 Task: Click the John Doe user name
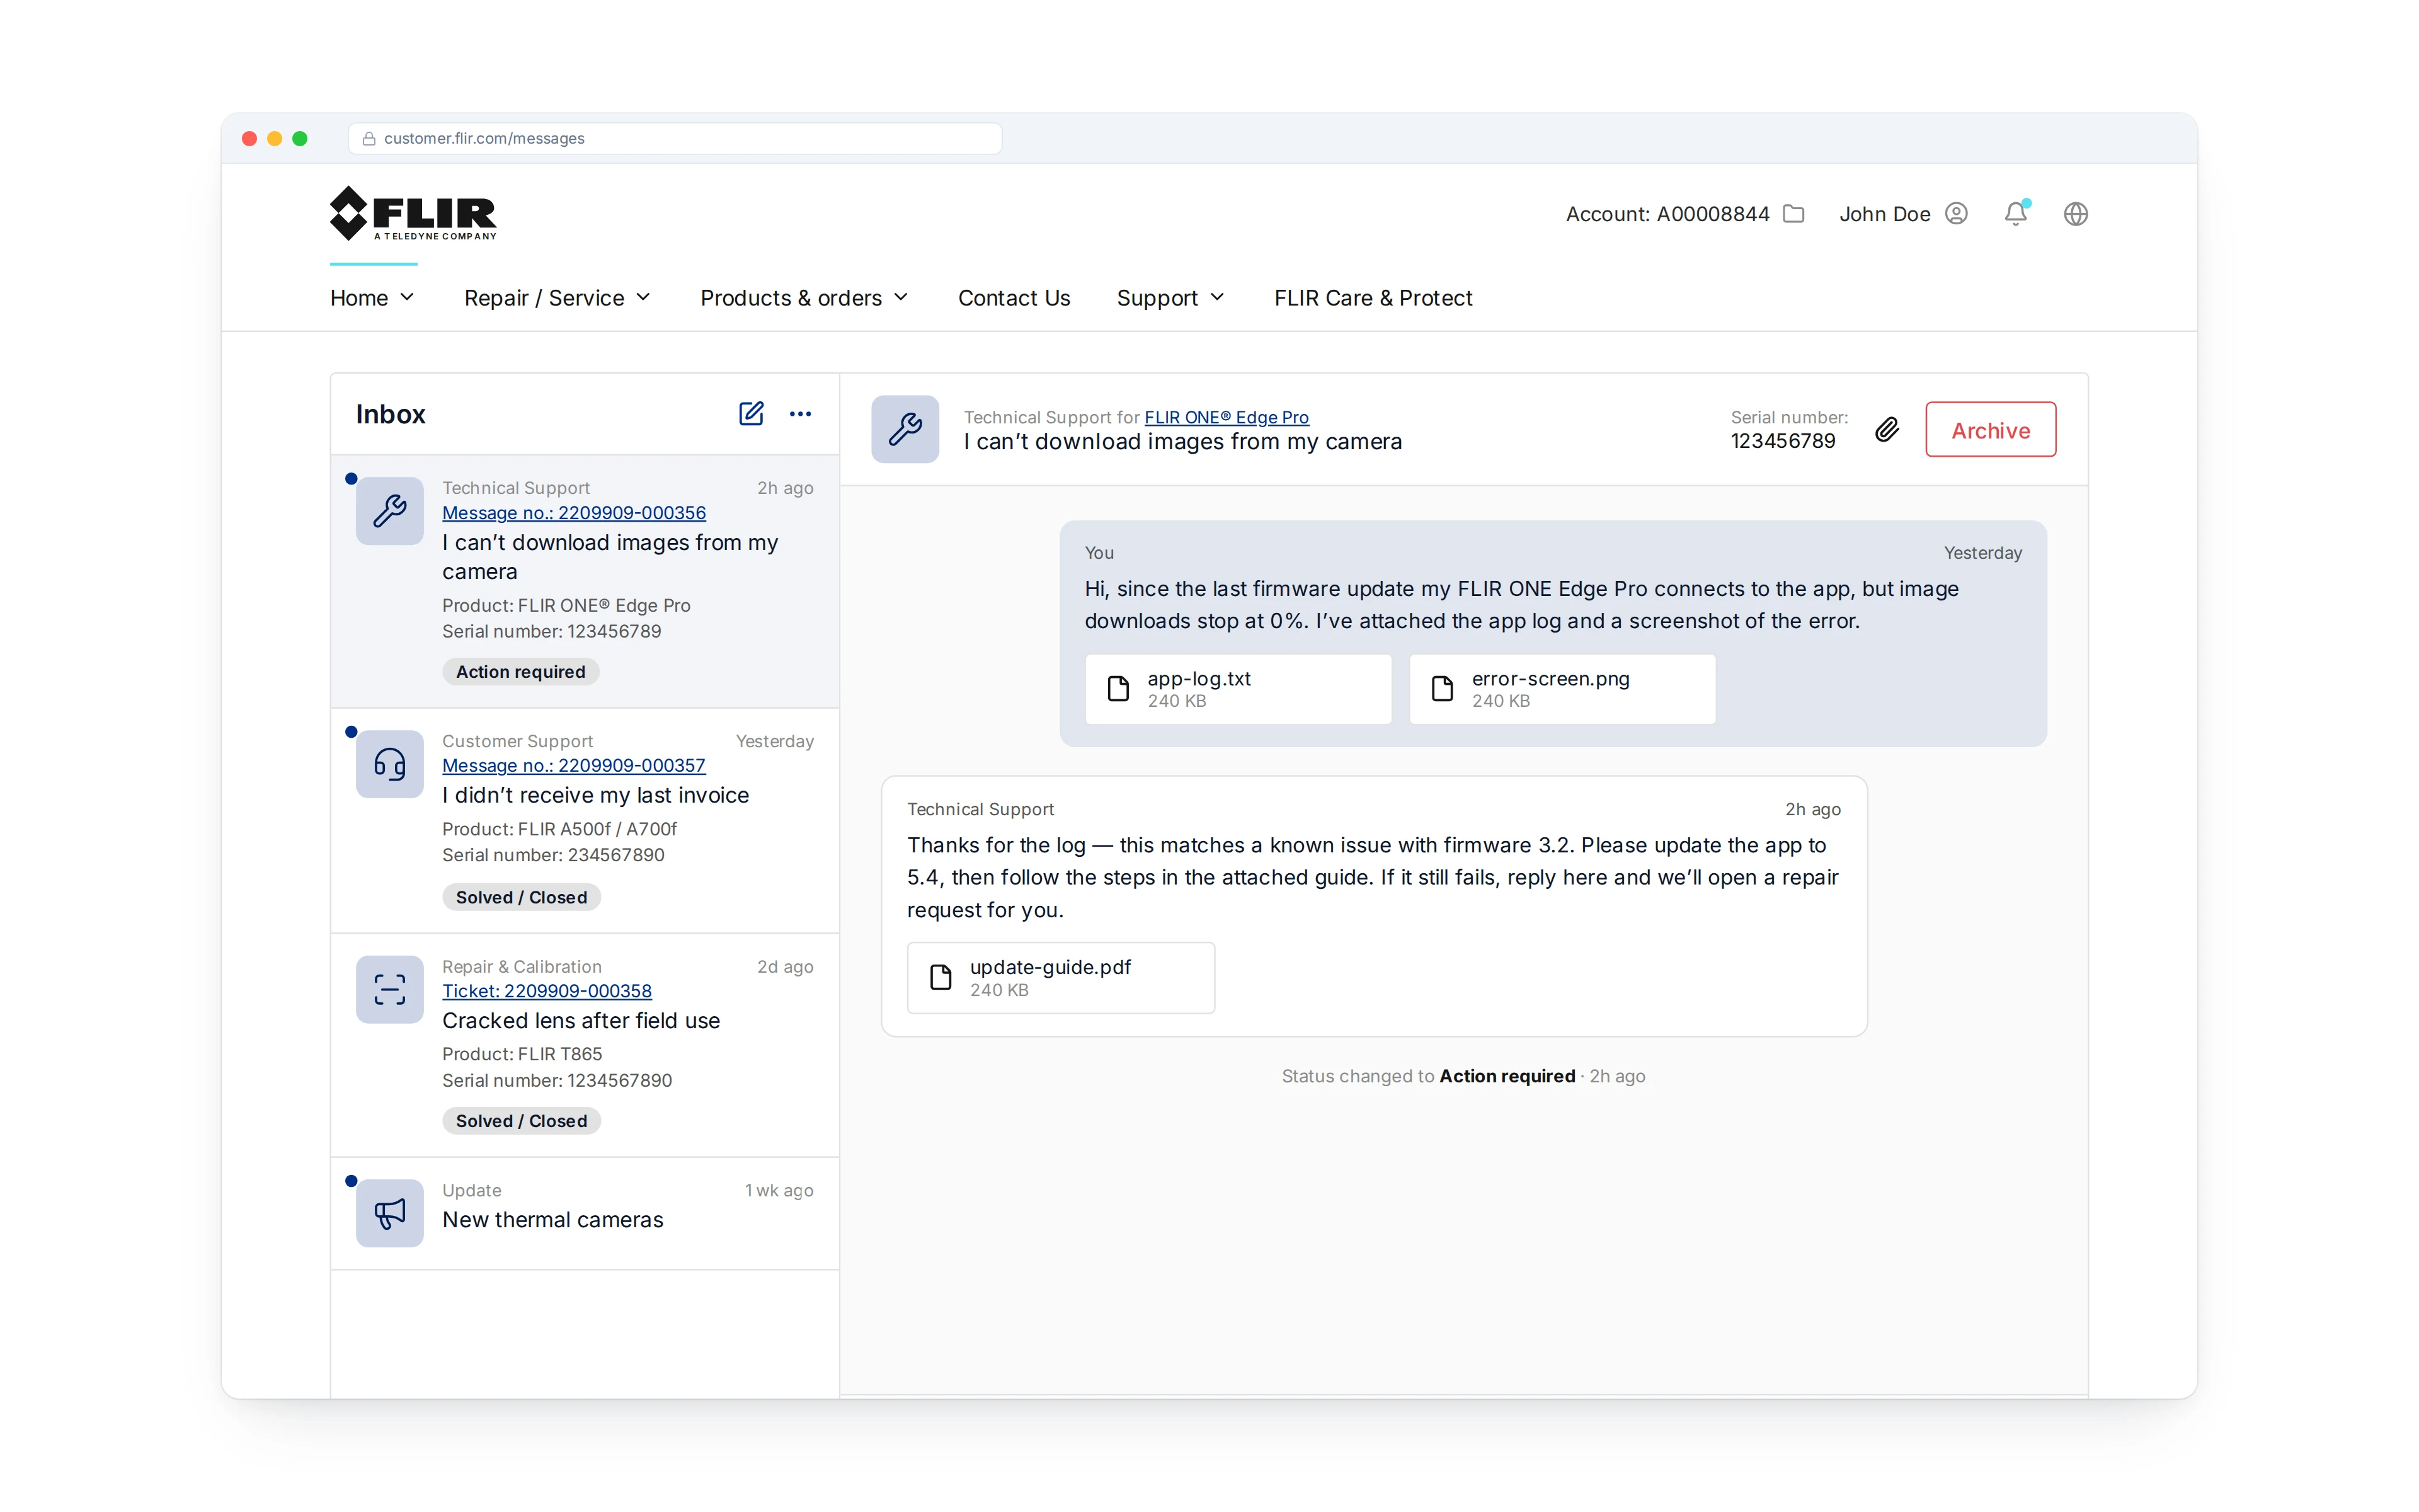[x=1884, y=214]
